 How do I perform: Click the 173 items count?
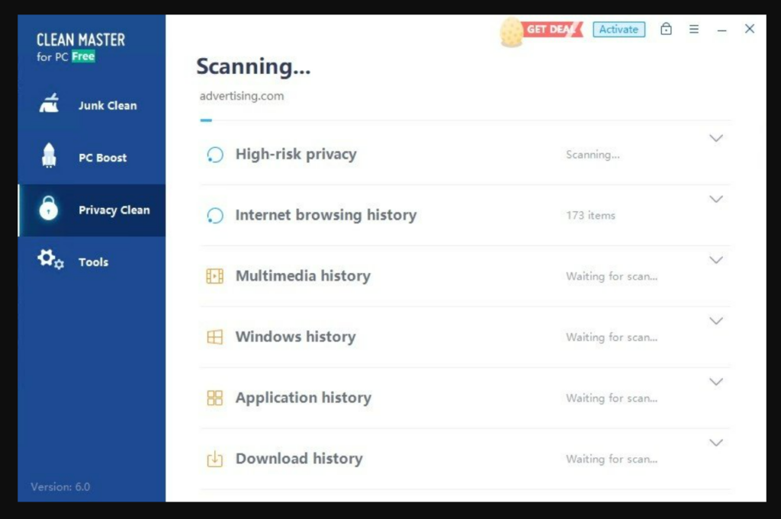(590, 216)
